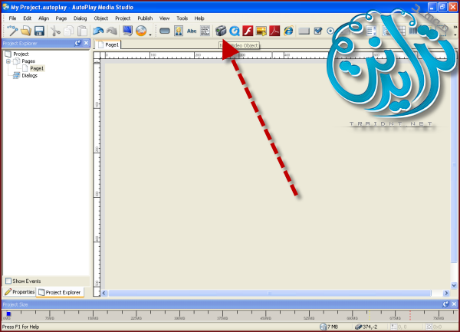Click the horizontal scrollbar thumb

(270, 293)
